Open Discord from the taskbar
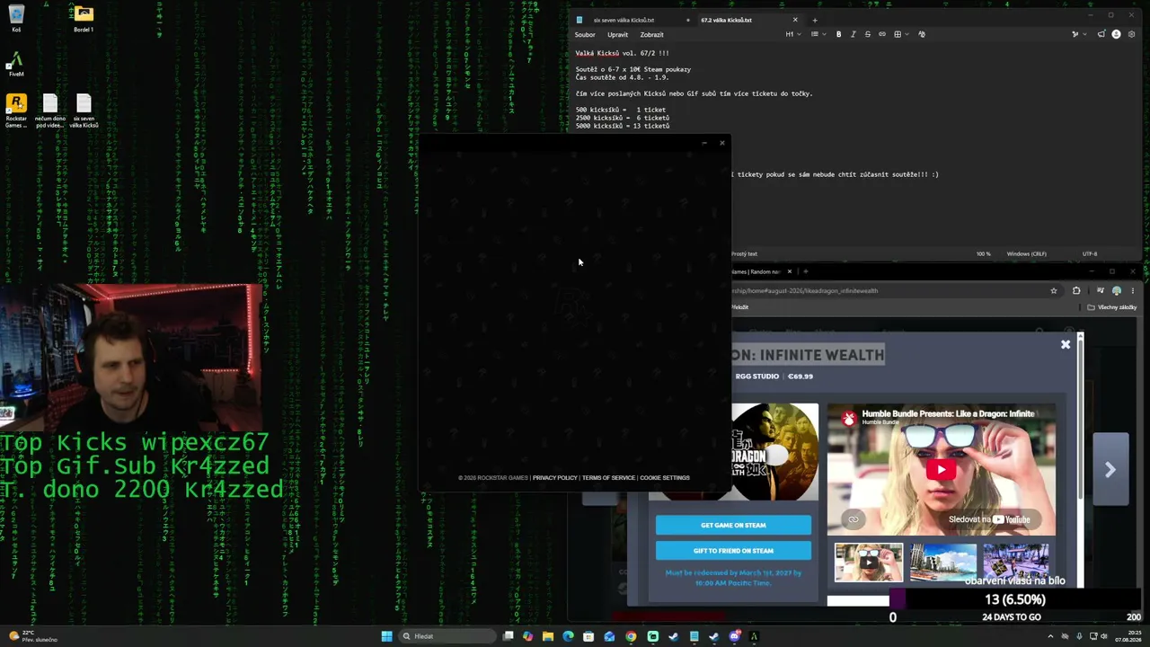This screenshot has width=1150, height=647. tap(735, 636)
